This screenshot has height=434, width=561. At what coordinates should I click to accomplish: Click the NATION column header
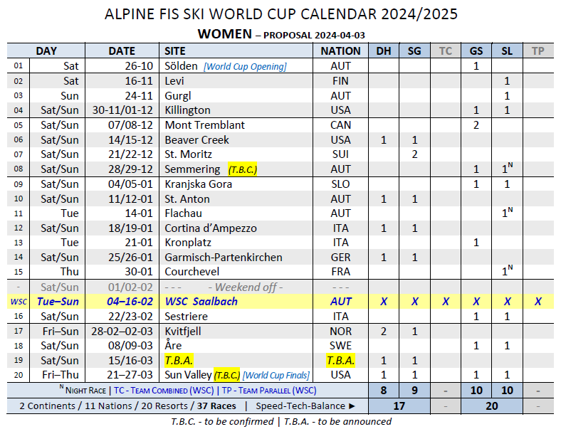[340, 51]
